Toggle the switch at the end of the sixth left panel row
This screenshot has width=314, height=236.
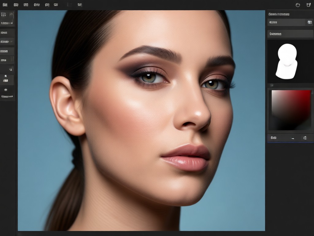click(12, 60)
